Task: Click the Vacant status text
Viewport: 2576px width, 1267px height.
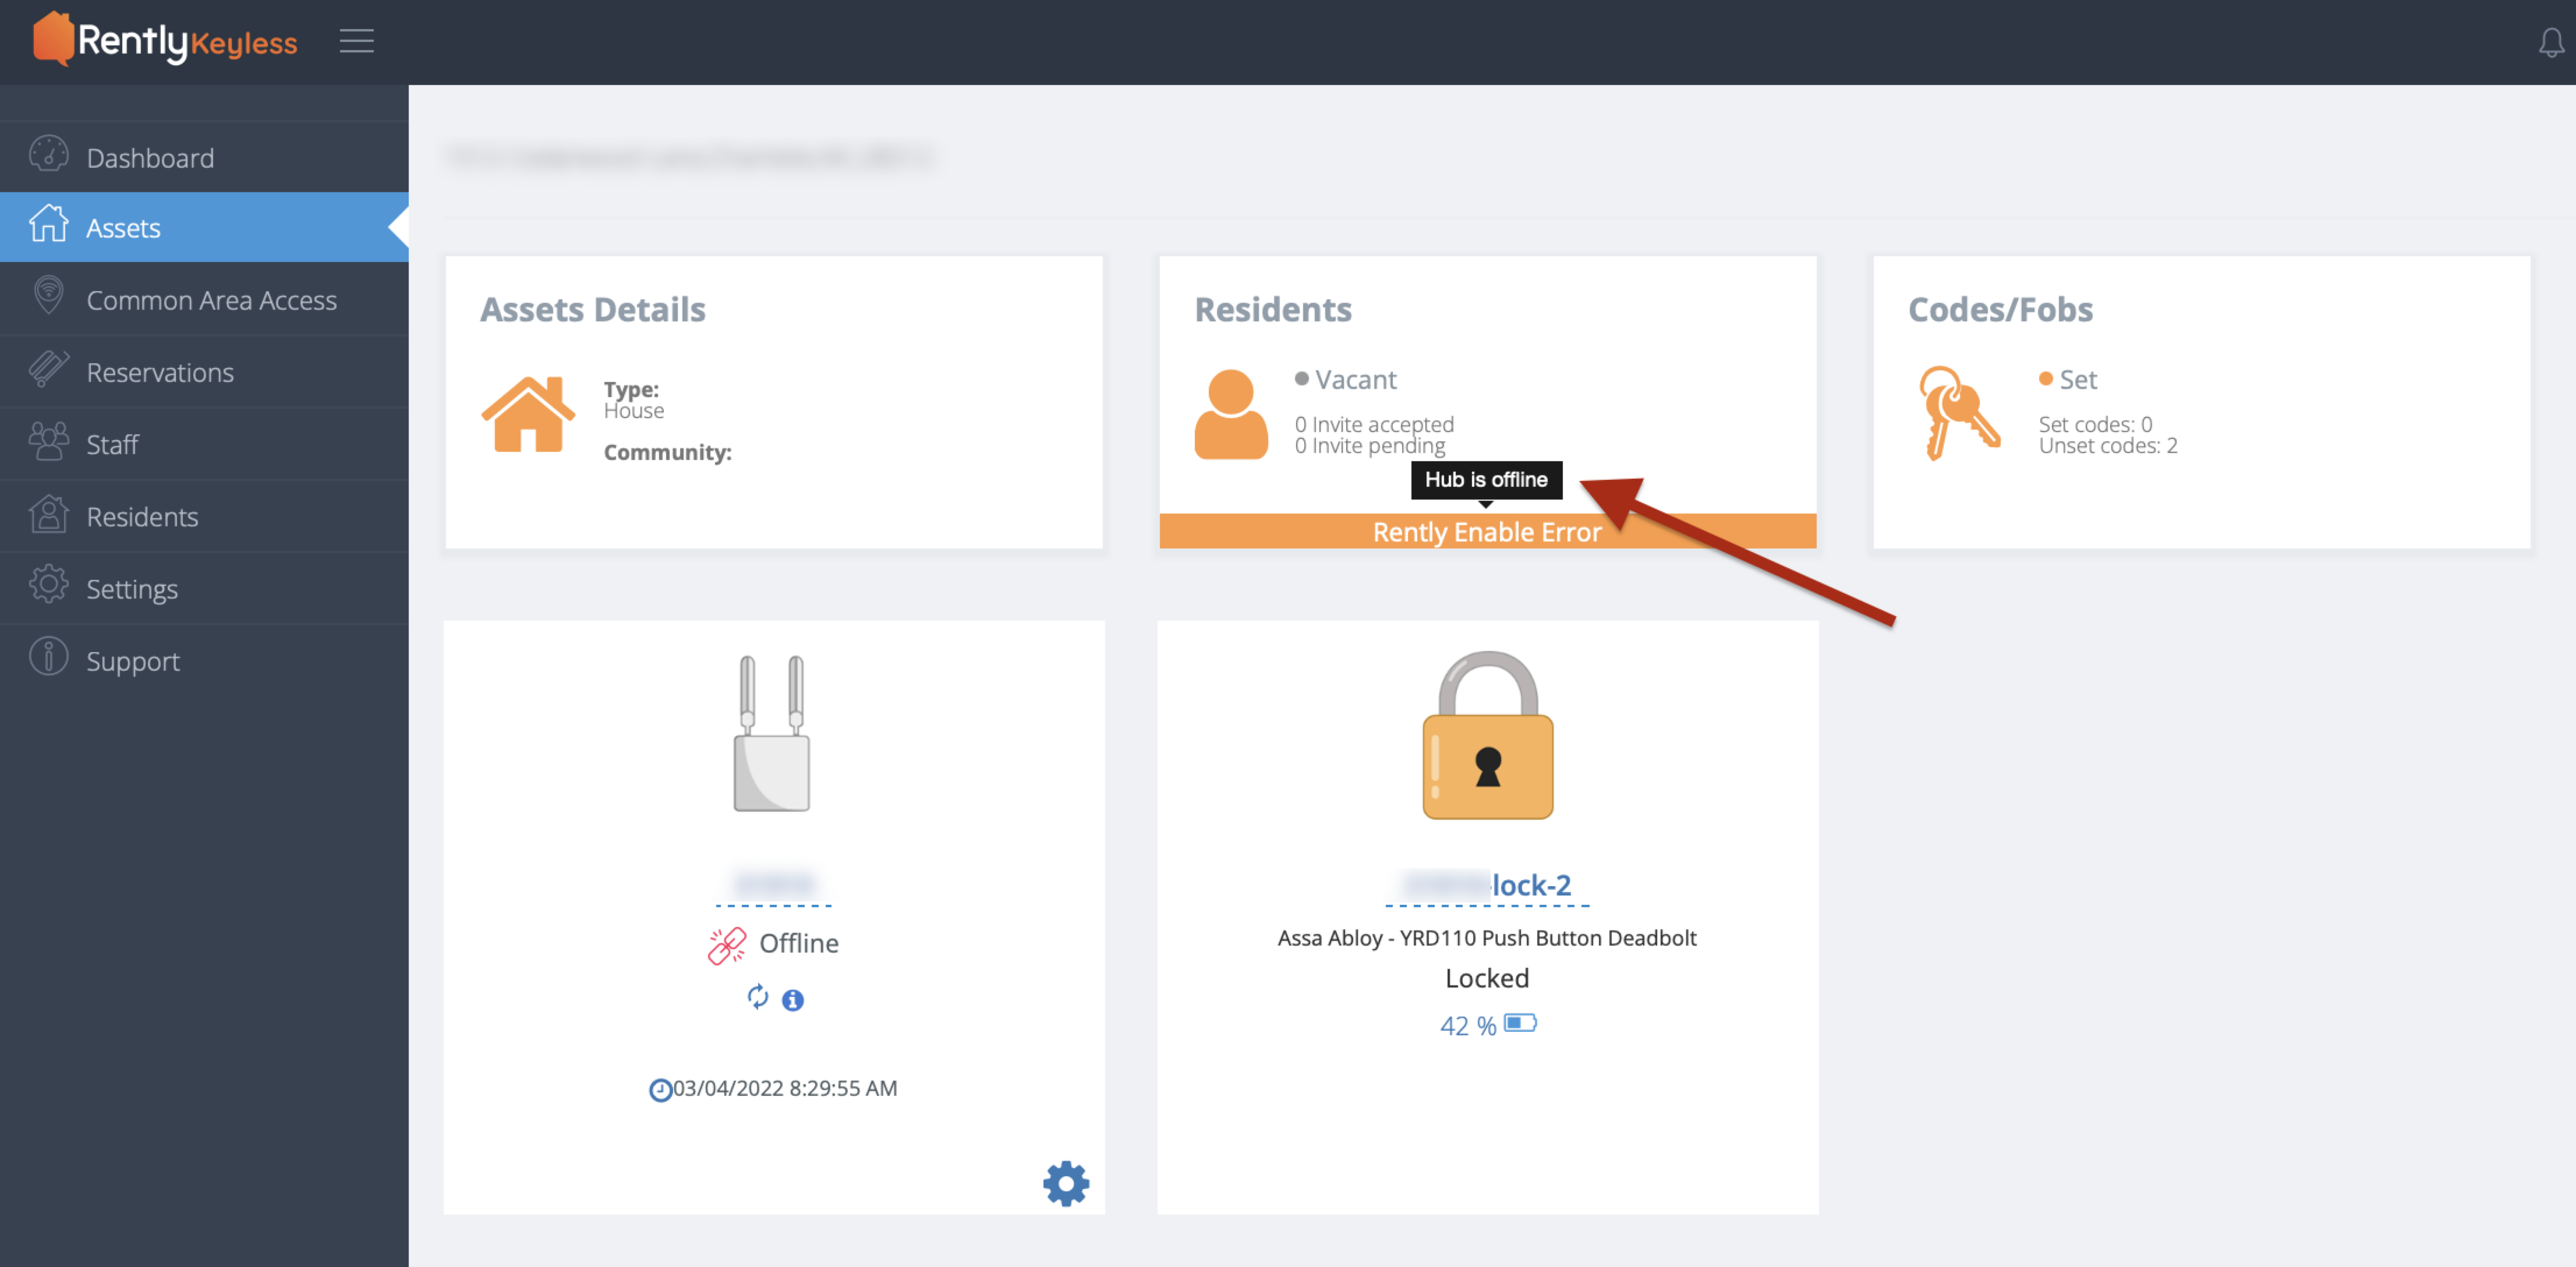Action: coord(1355,379)
